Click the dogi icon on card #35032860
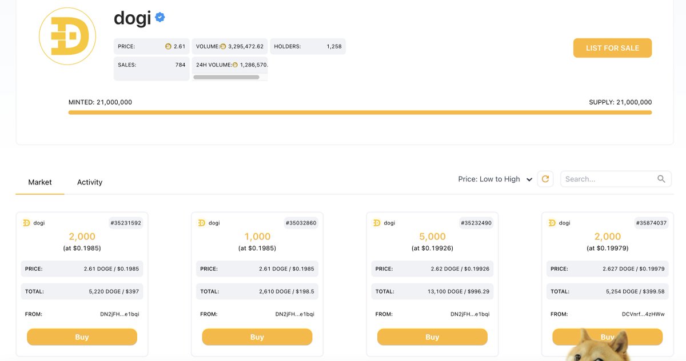The width and height of the screenshot is (686, 361). tap(201, 223)
